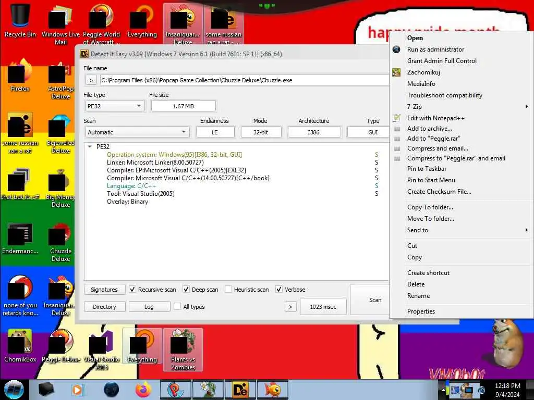
Task: Select the ChomikBox desktop icon
Action: pos(20,346)
